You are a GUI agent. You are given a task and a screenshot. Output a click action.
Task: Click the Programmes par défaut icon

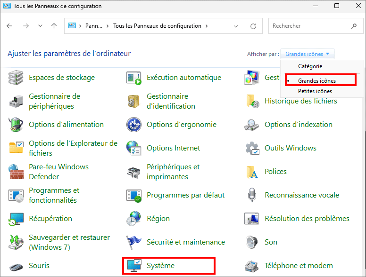[134, 196]
